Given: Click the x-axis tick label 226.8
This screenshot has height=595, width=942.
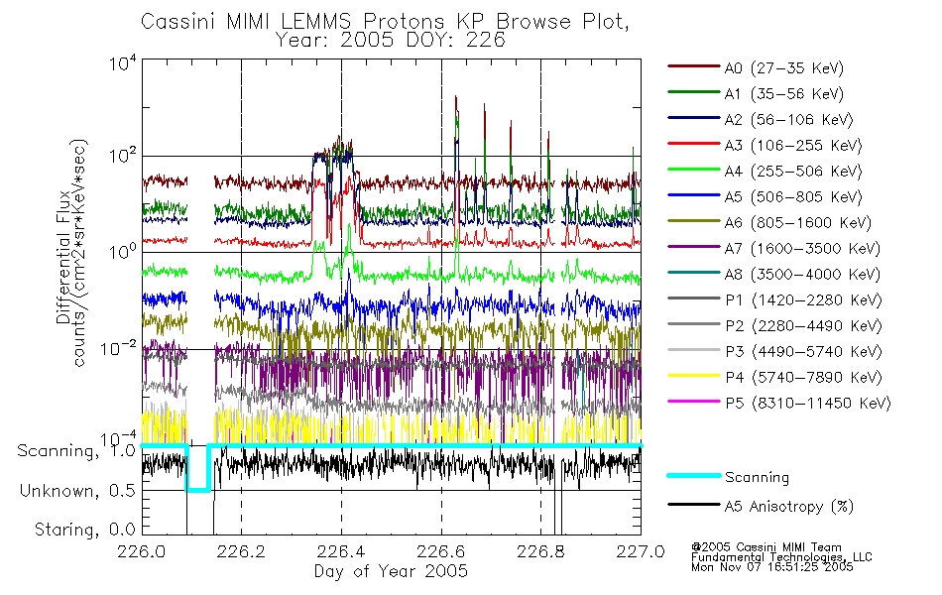Looking at the screenshot, I should pyautogui.click(x=540, y=551).
